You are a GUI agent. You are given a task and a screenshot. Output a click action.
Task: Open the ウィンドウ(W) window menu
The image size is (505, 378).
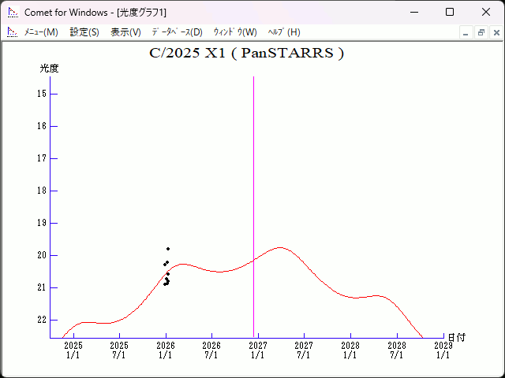click(x=235, y=32)
